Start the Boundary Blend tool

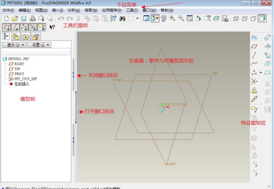point(268,64)
